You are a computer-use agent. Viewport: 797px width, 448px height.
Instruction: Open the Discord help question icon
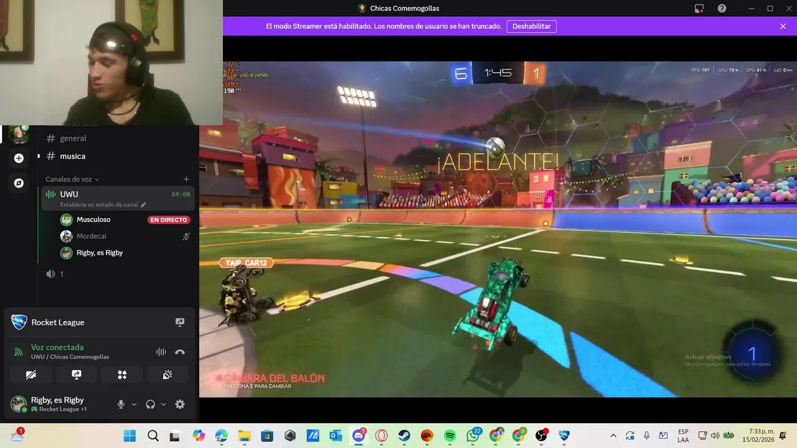722,8
